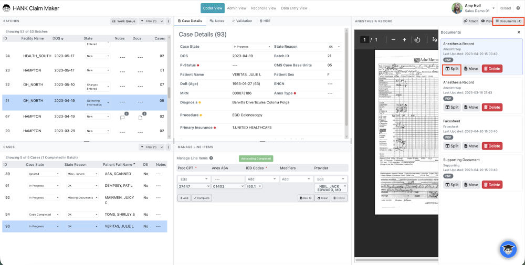Switch to Admin View
Image resolution: width=525 pixels, height=265 pixels.
237,8
